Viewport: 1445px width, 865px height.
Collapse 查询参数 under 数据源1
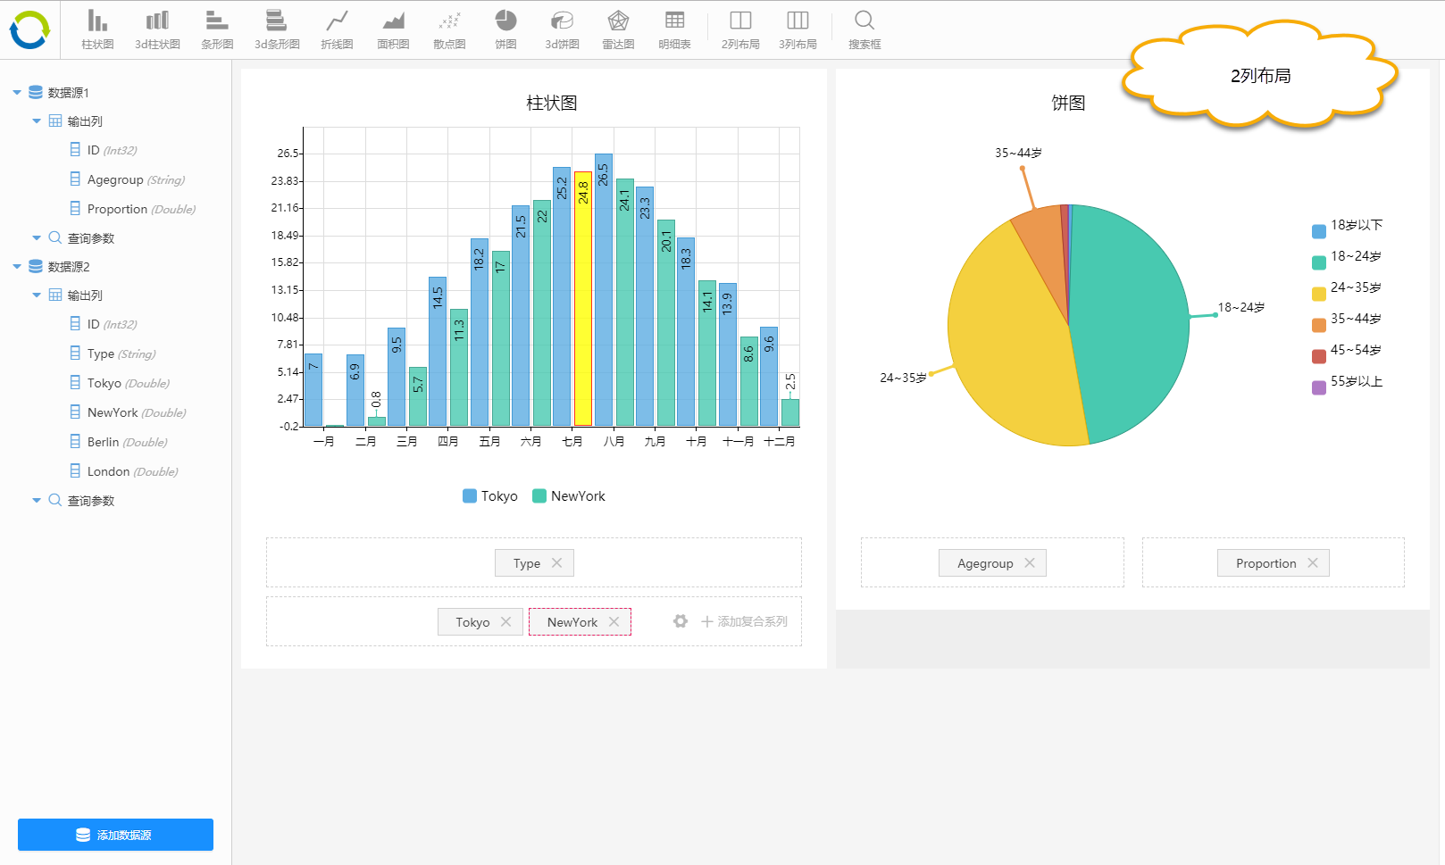click(x=37, y=237)
